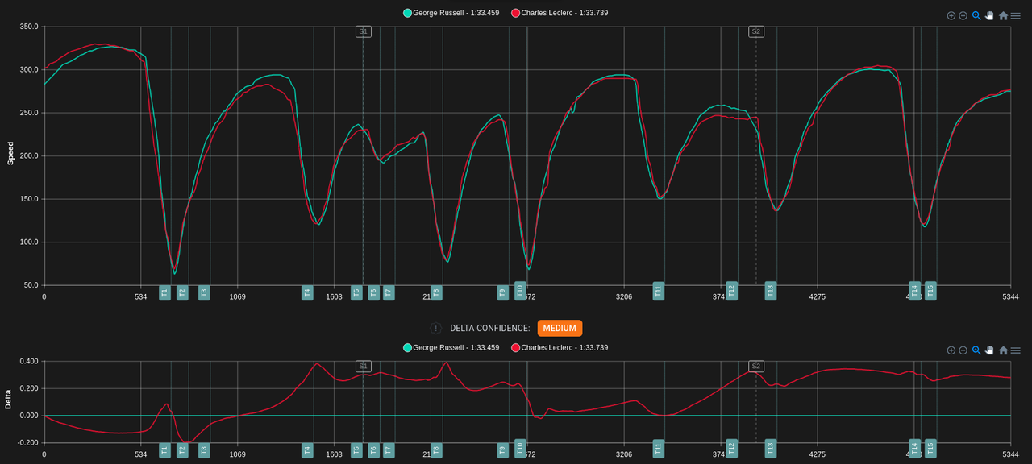The width and height of the screenshot is (1032, 464).
Task: Click the 350.0 tick on Speed axis
Action: pyautogui.click(x=29, y=27)
